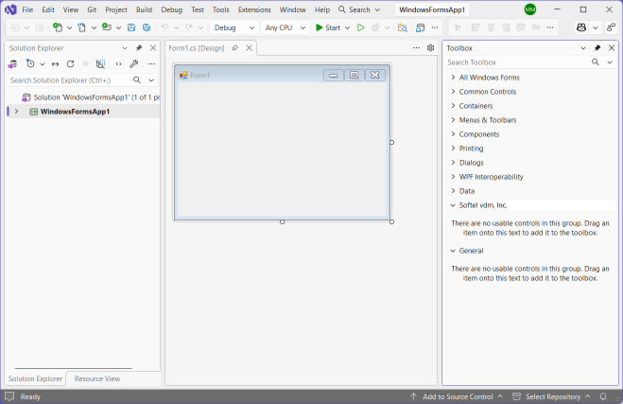Toggle auto-hide pin on Solution Explorer
Image resolution: width=623 pixels, height=404 pixels.
[139, 47]
